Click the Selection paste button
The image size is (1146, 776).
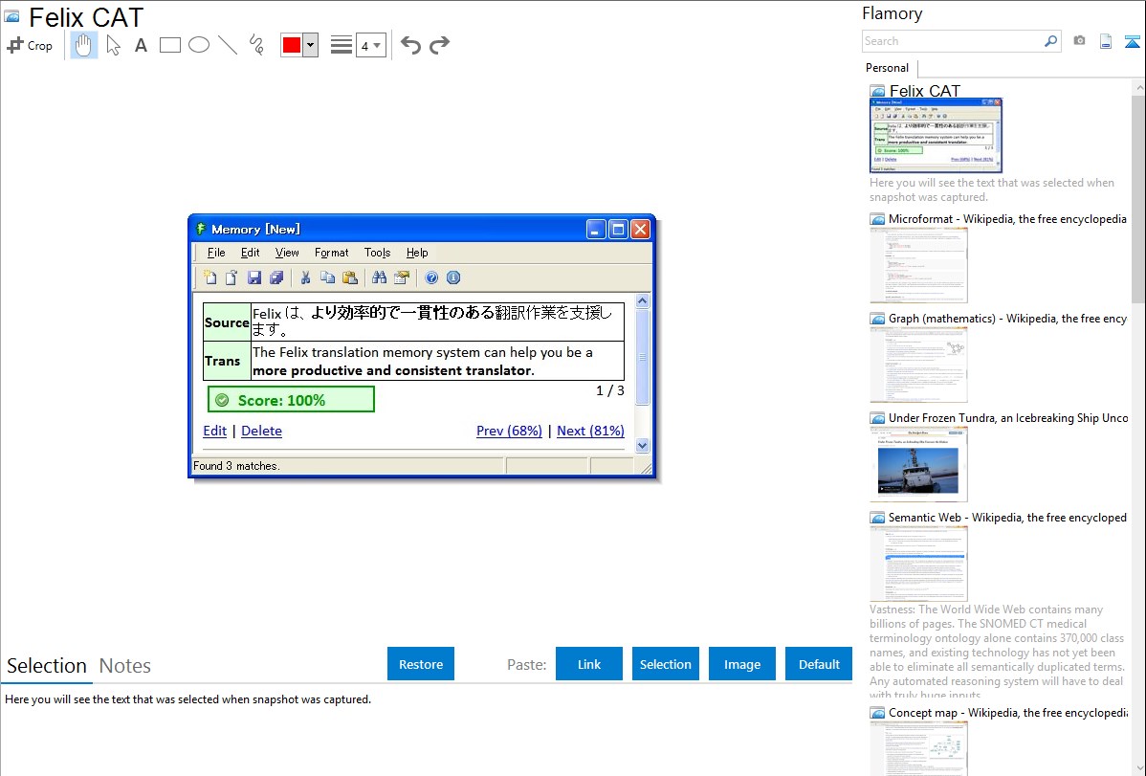(x=665, y=664)
